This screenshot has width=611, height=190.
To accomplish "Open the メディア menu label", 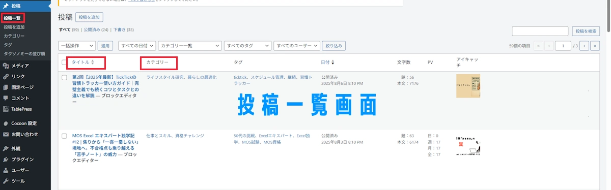I will point(20,66).
